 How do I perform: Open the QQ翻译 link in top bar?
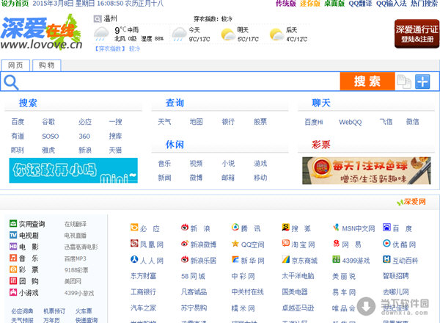[360, 4]
